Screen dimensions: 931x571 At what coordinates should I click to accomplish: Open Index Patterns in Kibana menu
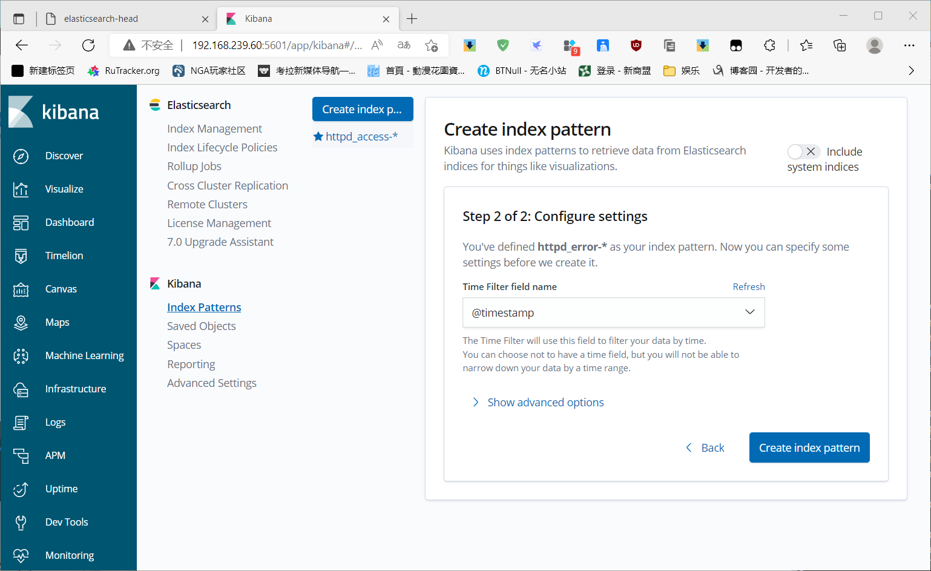point(204,307)
